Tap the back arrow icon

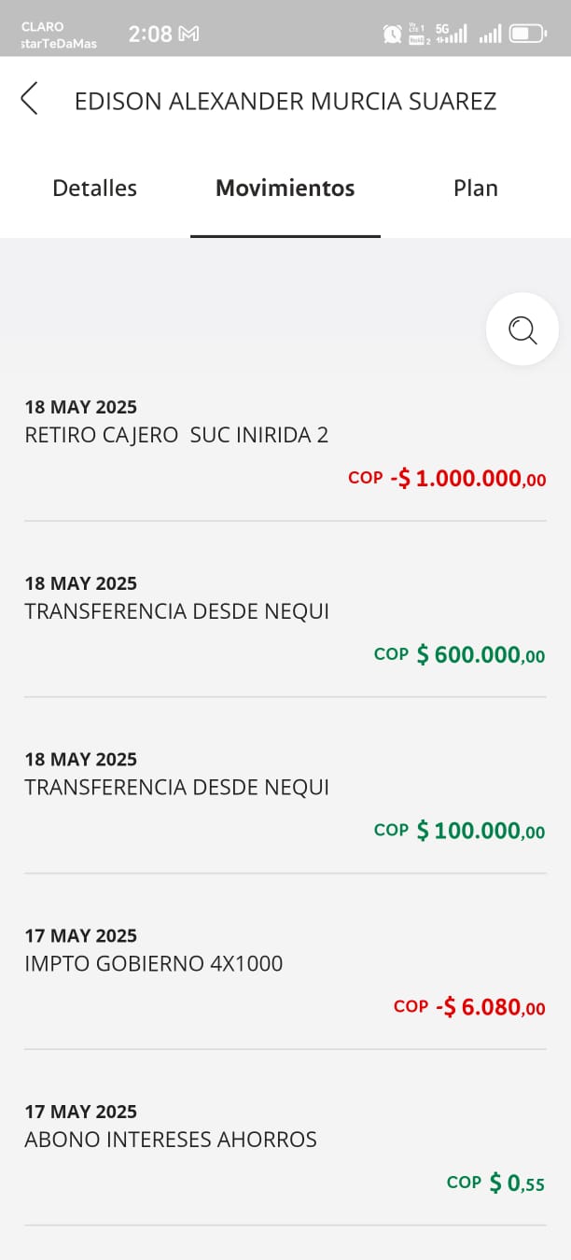30,98
